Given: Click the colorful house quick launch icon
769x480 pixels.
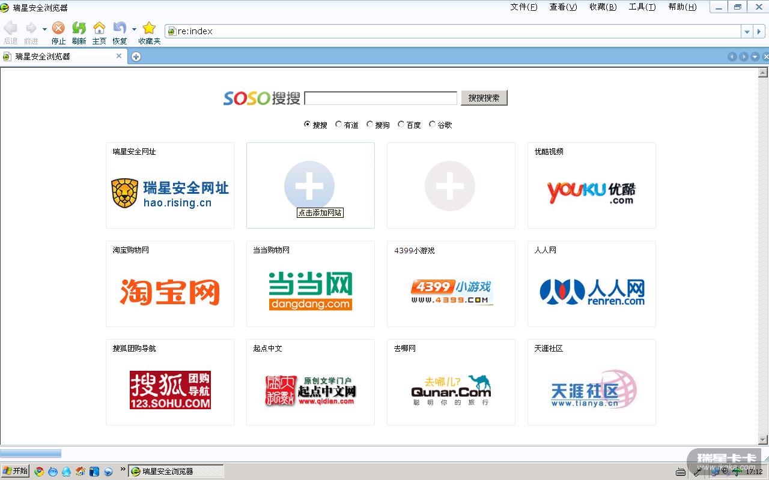Looking at the screenshot, I should [81, 472].
